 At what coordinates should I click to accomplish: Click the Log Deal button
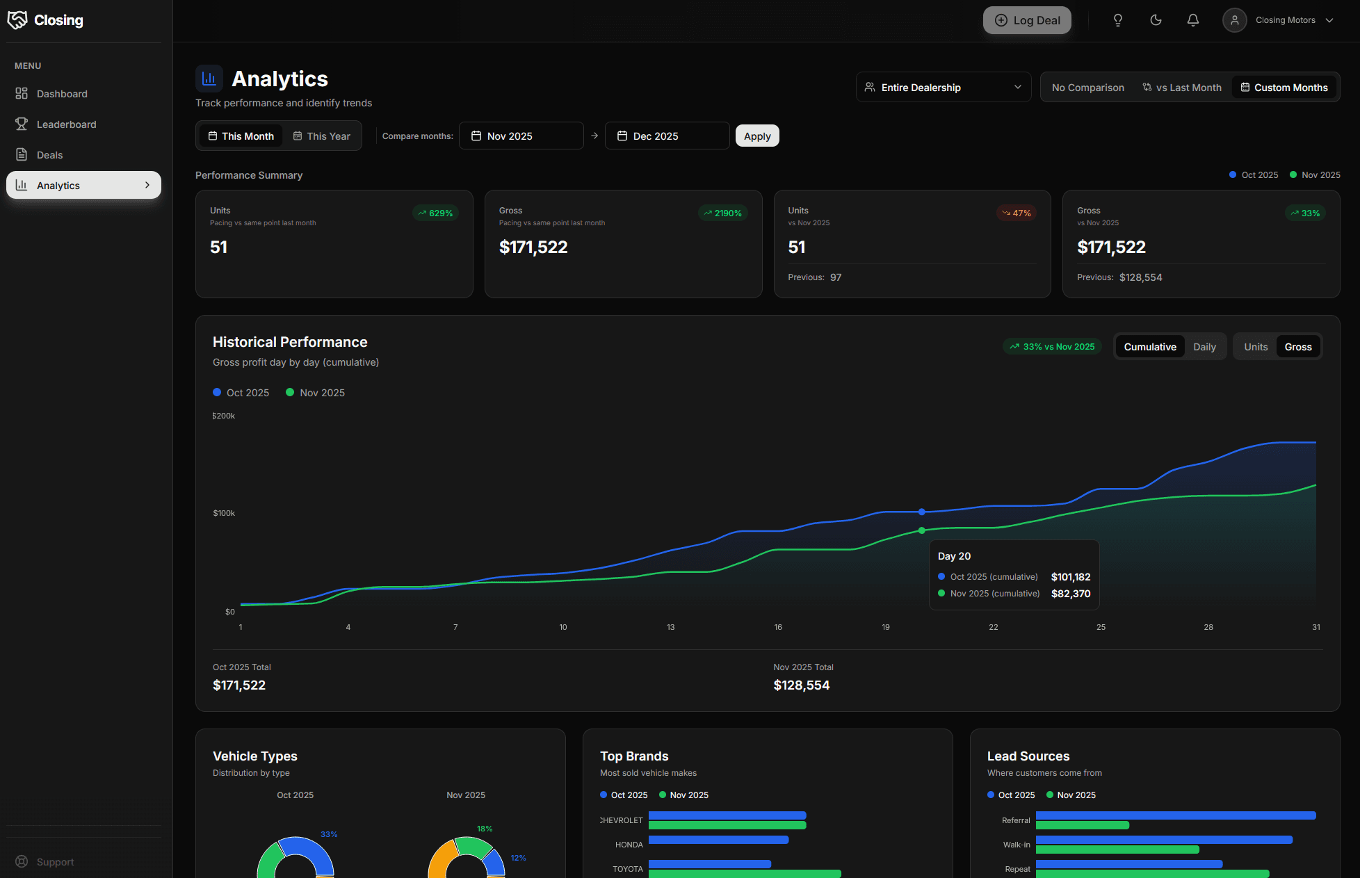coord(1027,20)
